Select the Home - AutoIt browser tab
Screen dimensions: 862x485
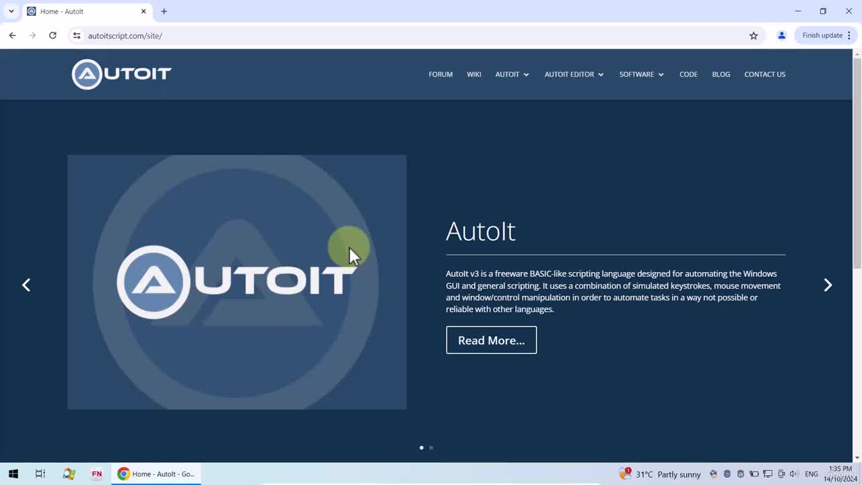tap(86, 11)
